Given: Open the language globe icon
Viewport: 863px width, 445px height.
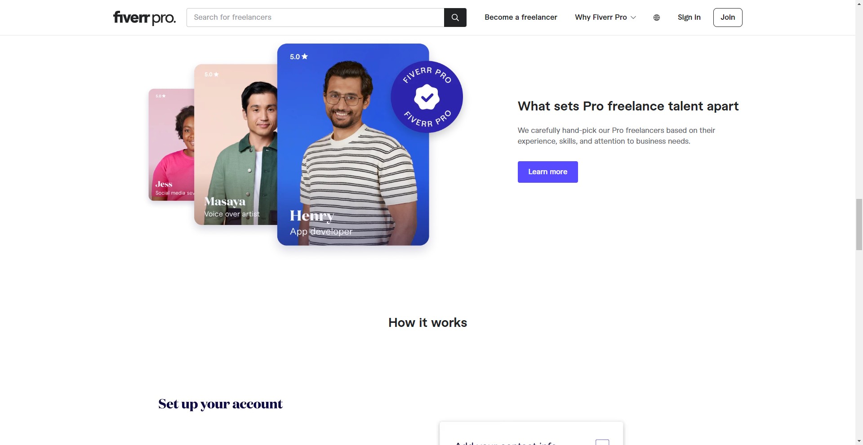Looking at the screenshot, I should coord(657,18).
